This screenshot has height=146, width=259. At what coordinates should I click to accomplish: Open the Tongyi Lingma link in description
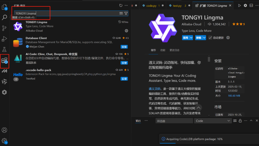tap(155, 89)
